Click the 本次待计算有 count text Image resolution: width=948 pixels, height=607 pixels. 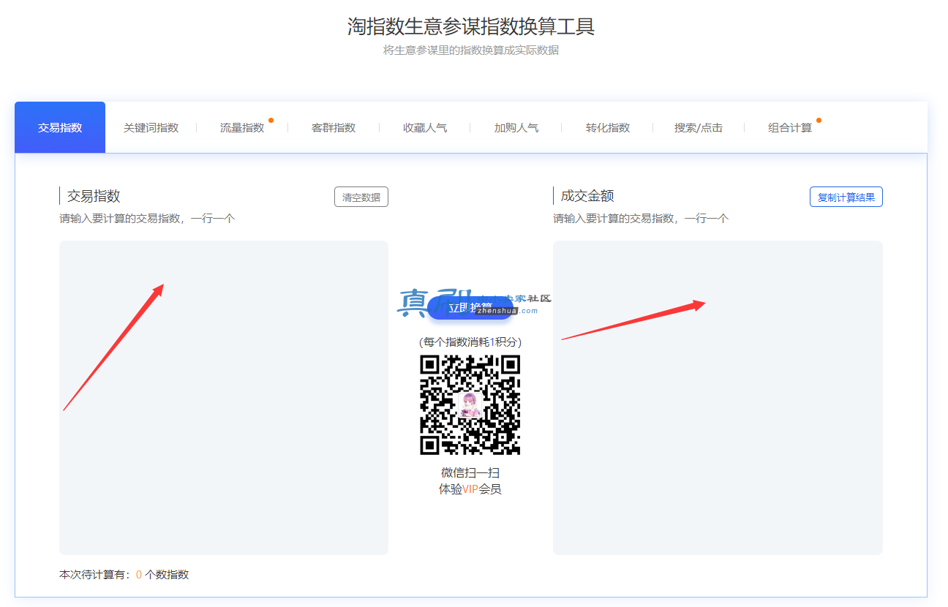coord(124,575)
